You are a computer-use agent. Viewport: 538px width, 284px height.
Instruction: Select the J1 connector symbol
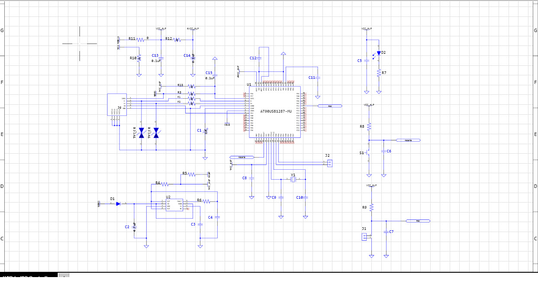coord(364,237)
